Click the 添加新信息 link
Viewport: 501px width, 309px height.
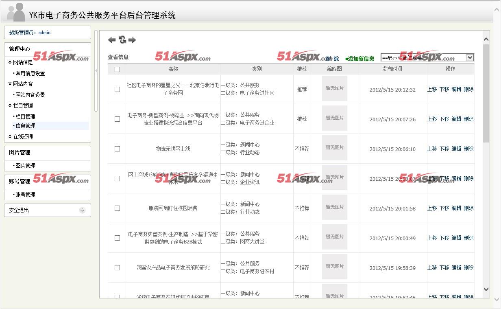pyautogui.click(x=360, y=59)
